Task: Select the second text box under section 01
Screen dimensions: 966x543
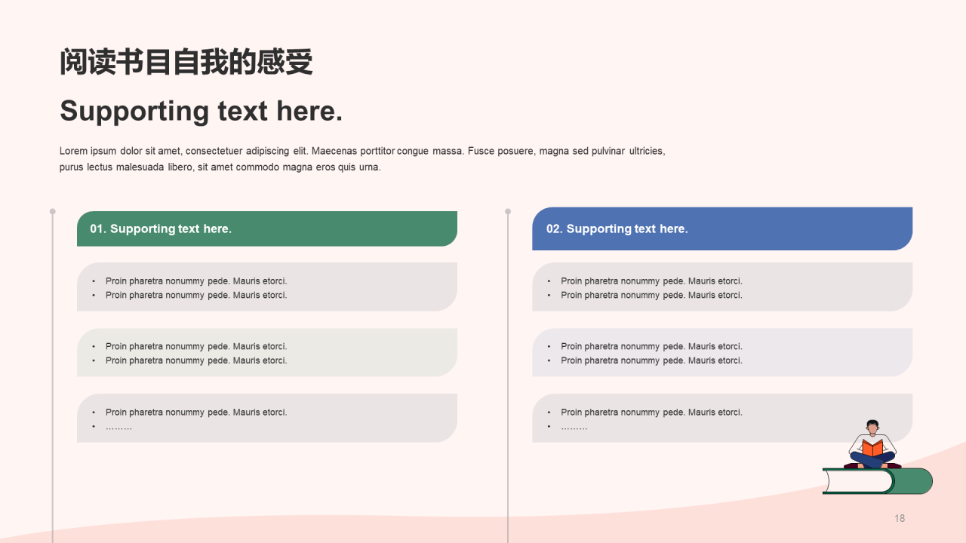Action: [x=266, y=352]
